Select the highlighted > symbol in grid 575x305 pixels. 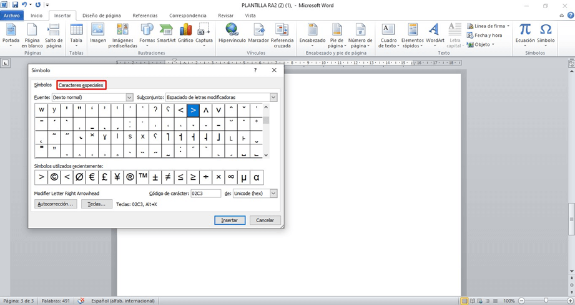click(x=194, y=110)
